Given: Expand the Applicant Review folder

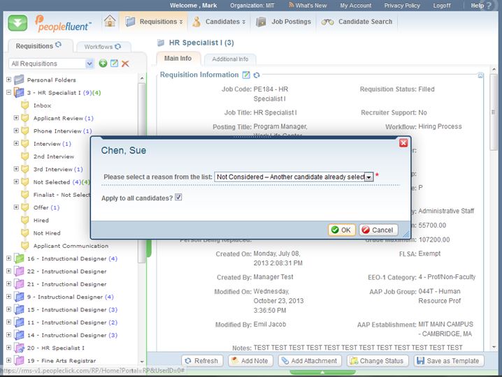Looking at the screenshot, I should click(16, 118).
